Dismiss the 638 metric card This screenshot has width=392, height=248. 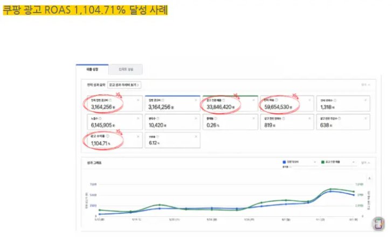point(366,118)
